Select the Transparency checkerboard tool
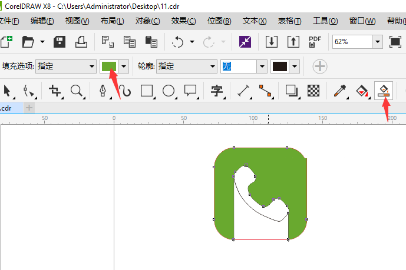 point(313,91)
